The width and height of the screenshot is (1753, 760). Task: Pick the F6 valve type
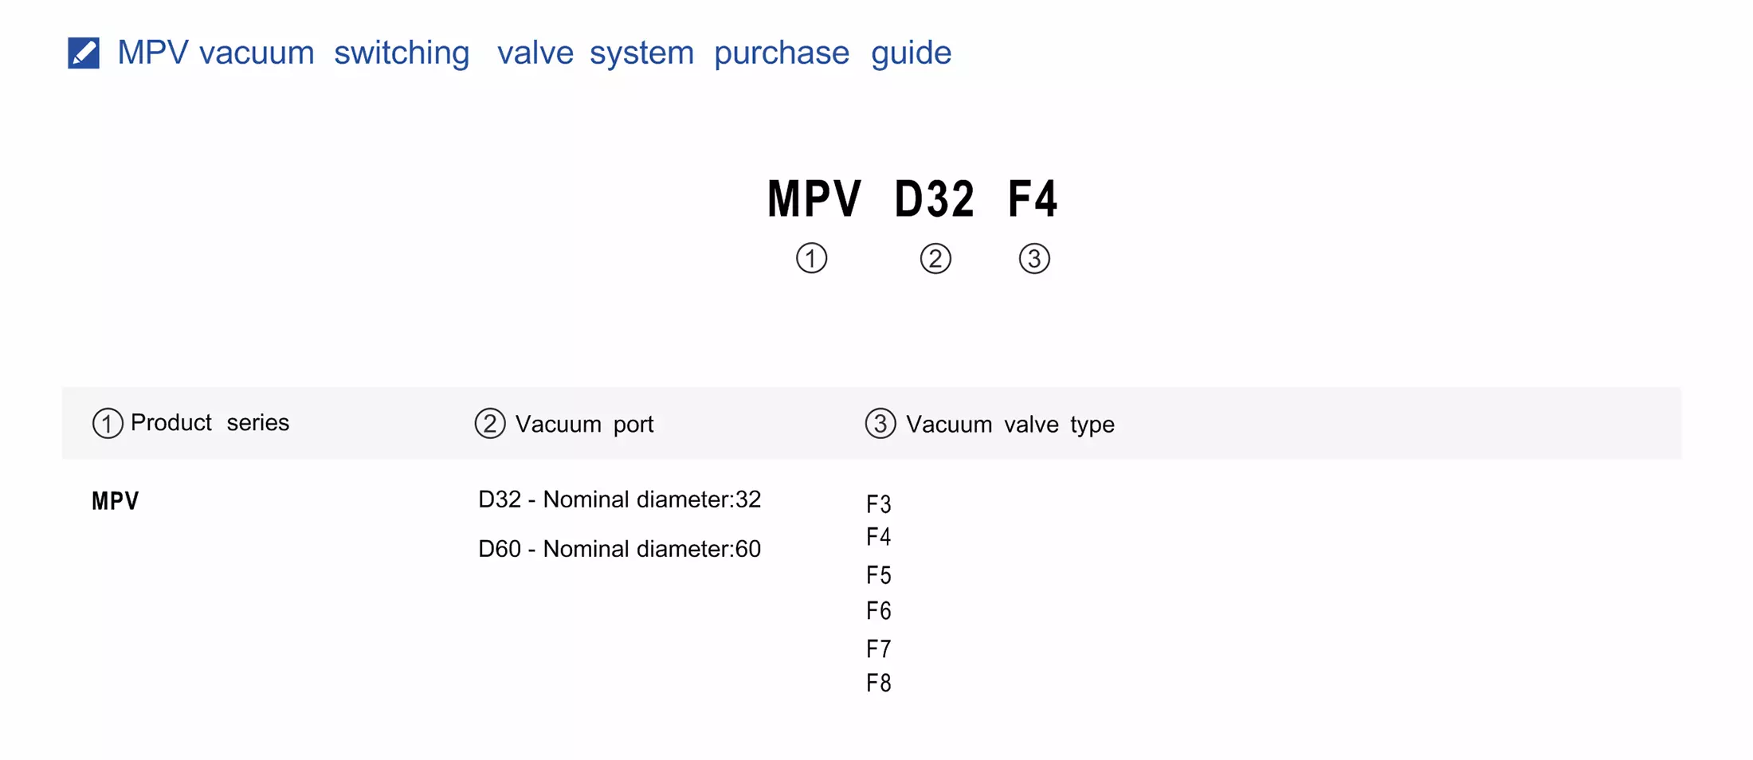coord(879,611)
